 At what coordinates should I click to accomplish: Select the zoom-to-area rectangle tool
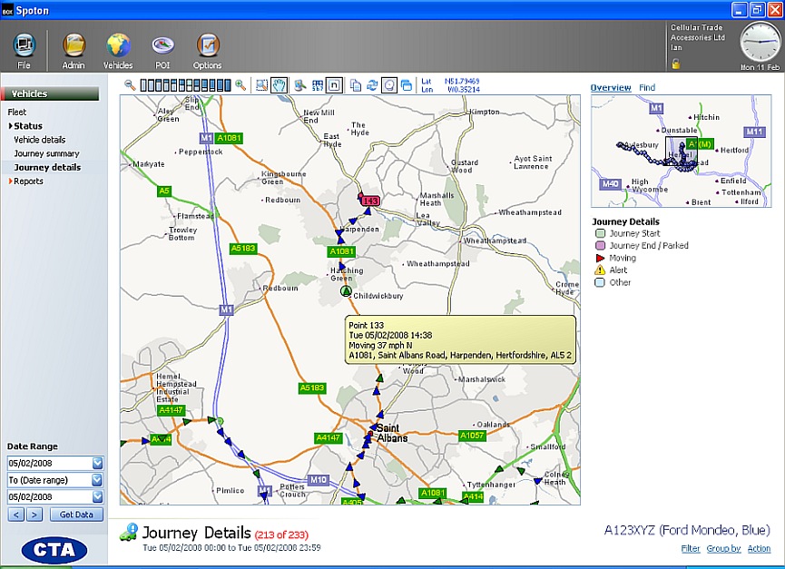point(261,84)
